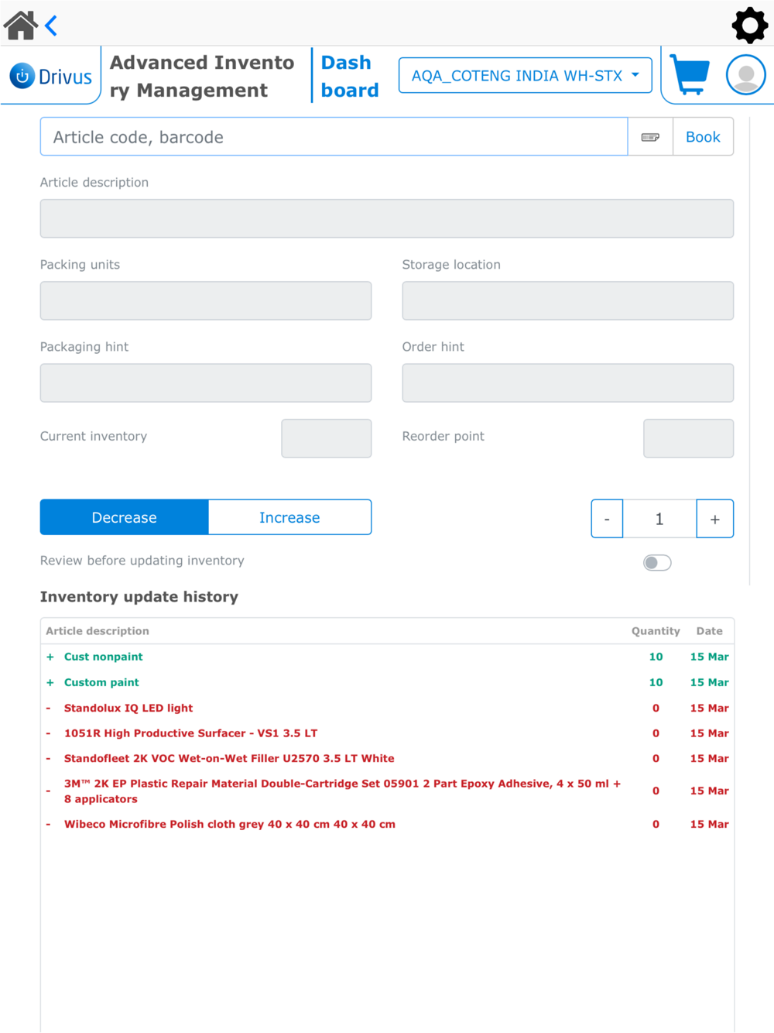
Task: Click the Reorder point field
Action: tap(689, 438)
